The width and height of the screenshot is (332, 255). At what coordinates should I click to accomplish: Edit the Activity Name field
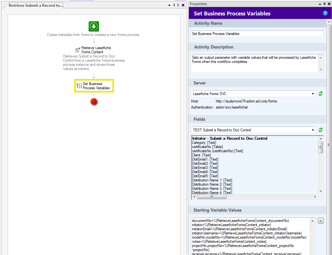(257, 34)
